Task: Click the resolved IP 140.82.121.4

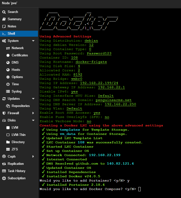Action: [120, 164]
